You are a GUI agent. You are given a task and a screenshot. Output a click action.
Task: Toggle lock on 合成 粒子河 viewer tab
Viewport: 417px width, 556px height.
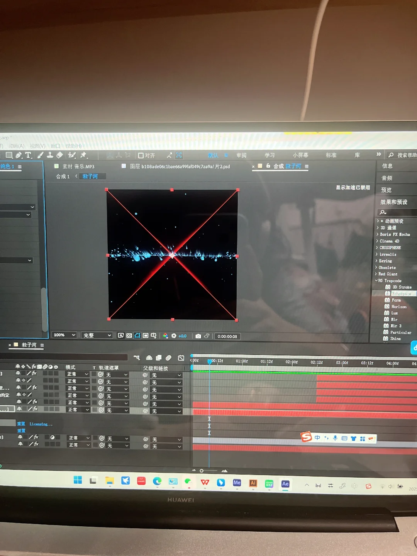pos(268,166)
